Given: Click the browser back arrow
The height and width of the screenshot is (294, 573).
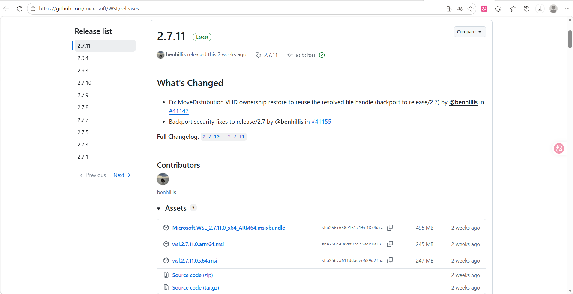Looking at the screenshot, I should (6, 9).
